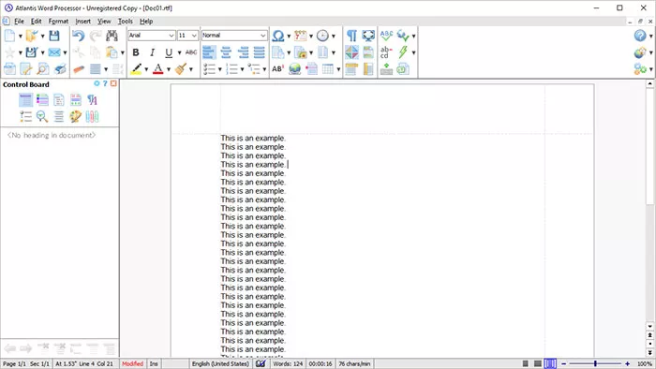Viewport: 656px width, 369px height.
Task: Open the Arial font name dropdown
Action: coord(152,36)
